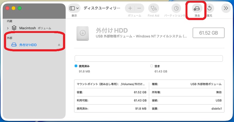Image resolution: width=234 pixels, height=122 pixels.
Task: Expand the Macintosh volume group
Action: [x=8, y=28]
